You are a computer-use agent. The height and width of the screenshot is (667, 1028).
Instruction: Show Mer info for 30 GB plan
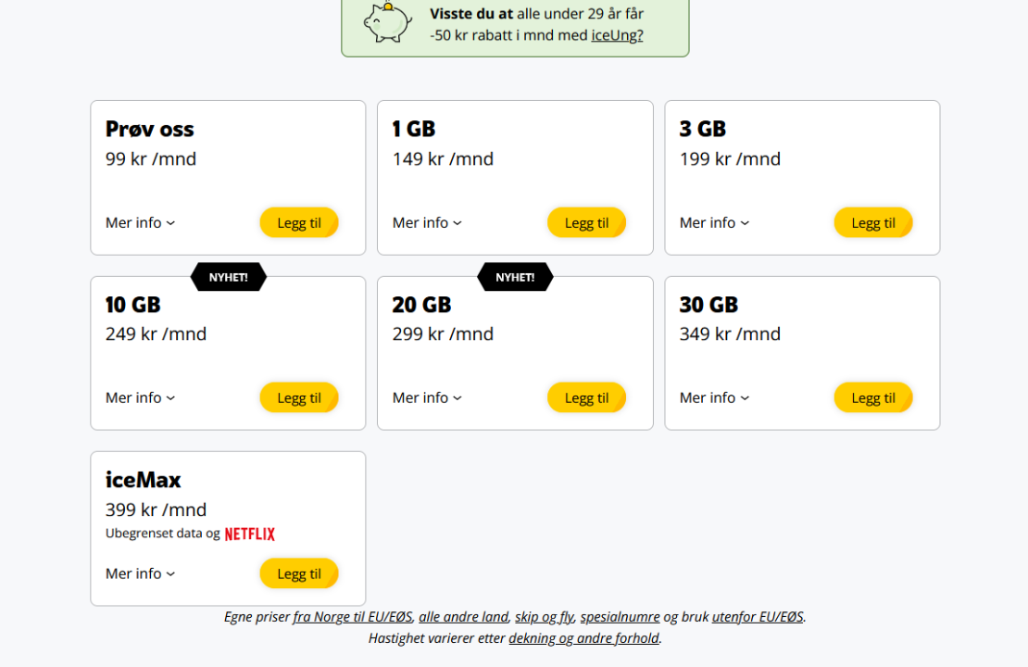714,397
